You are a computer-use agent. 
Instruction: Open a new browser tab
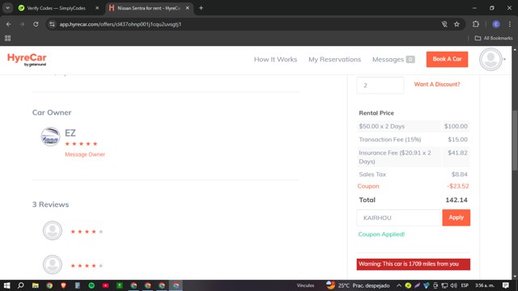pos(201,8)
